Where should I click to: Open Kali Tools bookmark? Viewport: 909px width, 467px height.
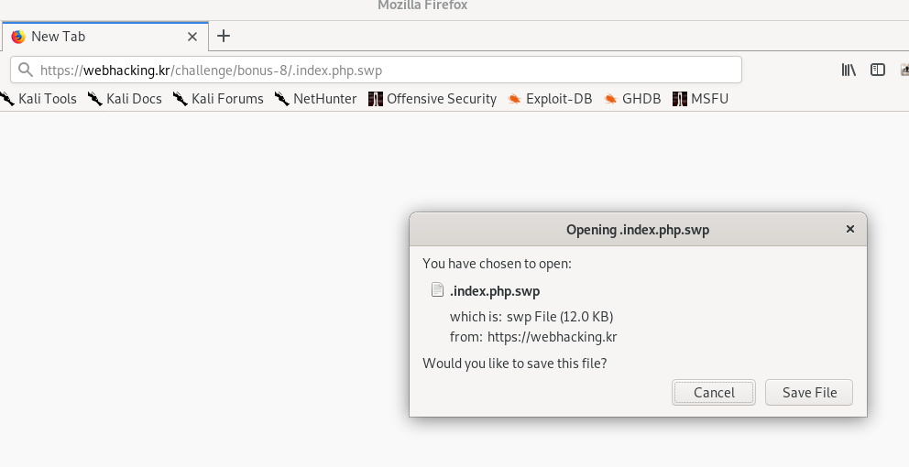38,99
